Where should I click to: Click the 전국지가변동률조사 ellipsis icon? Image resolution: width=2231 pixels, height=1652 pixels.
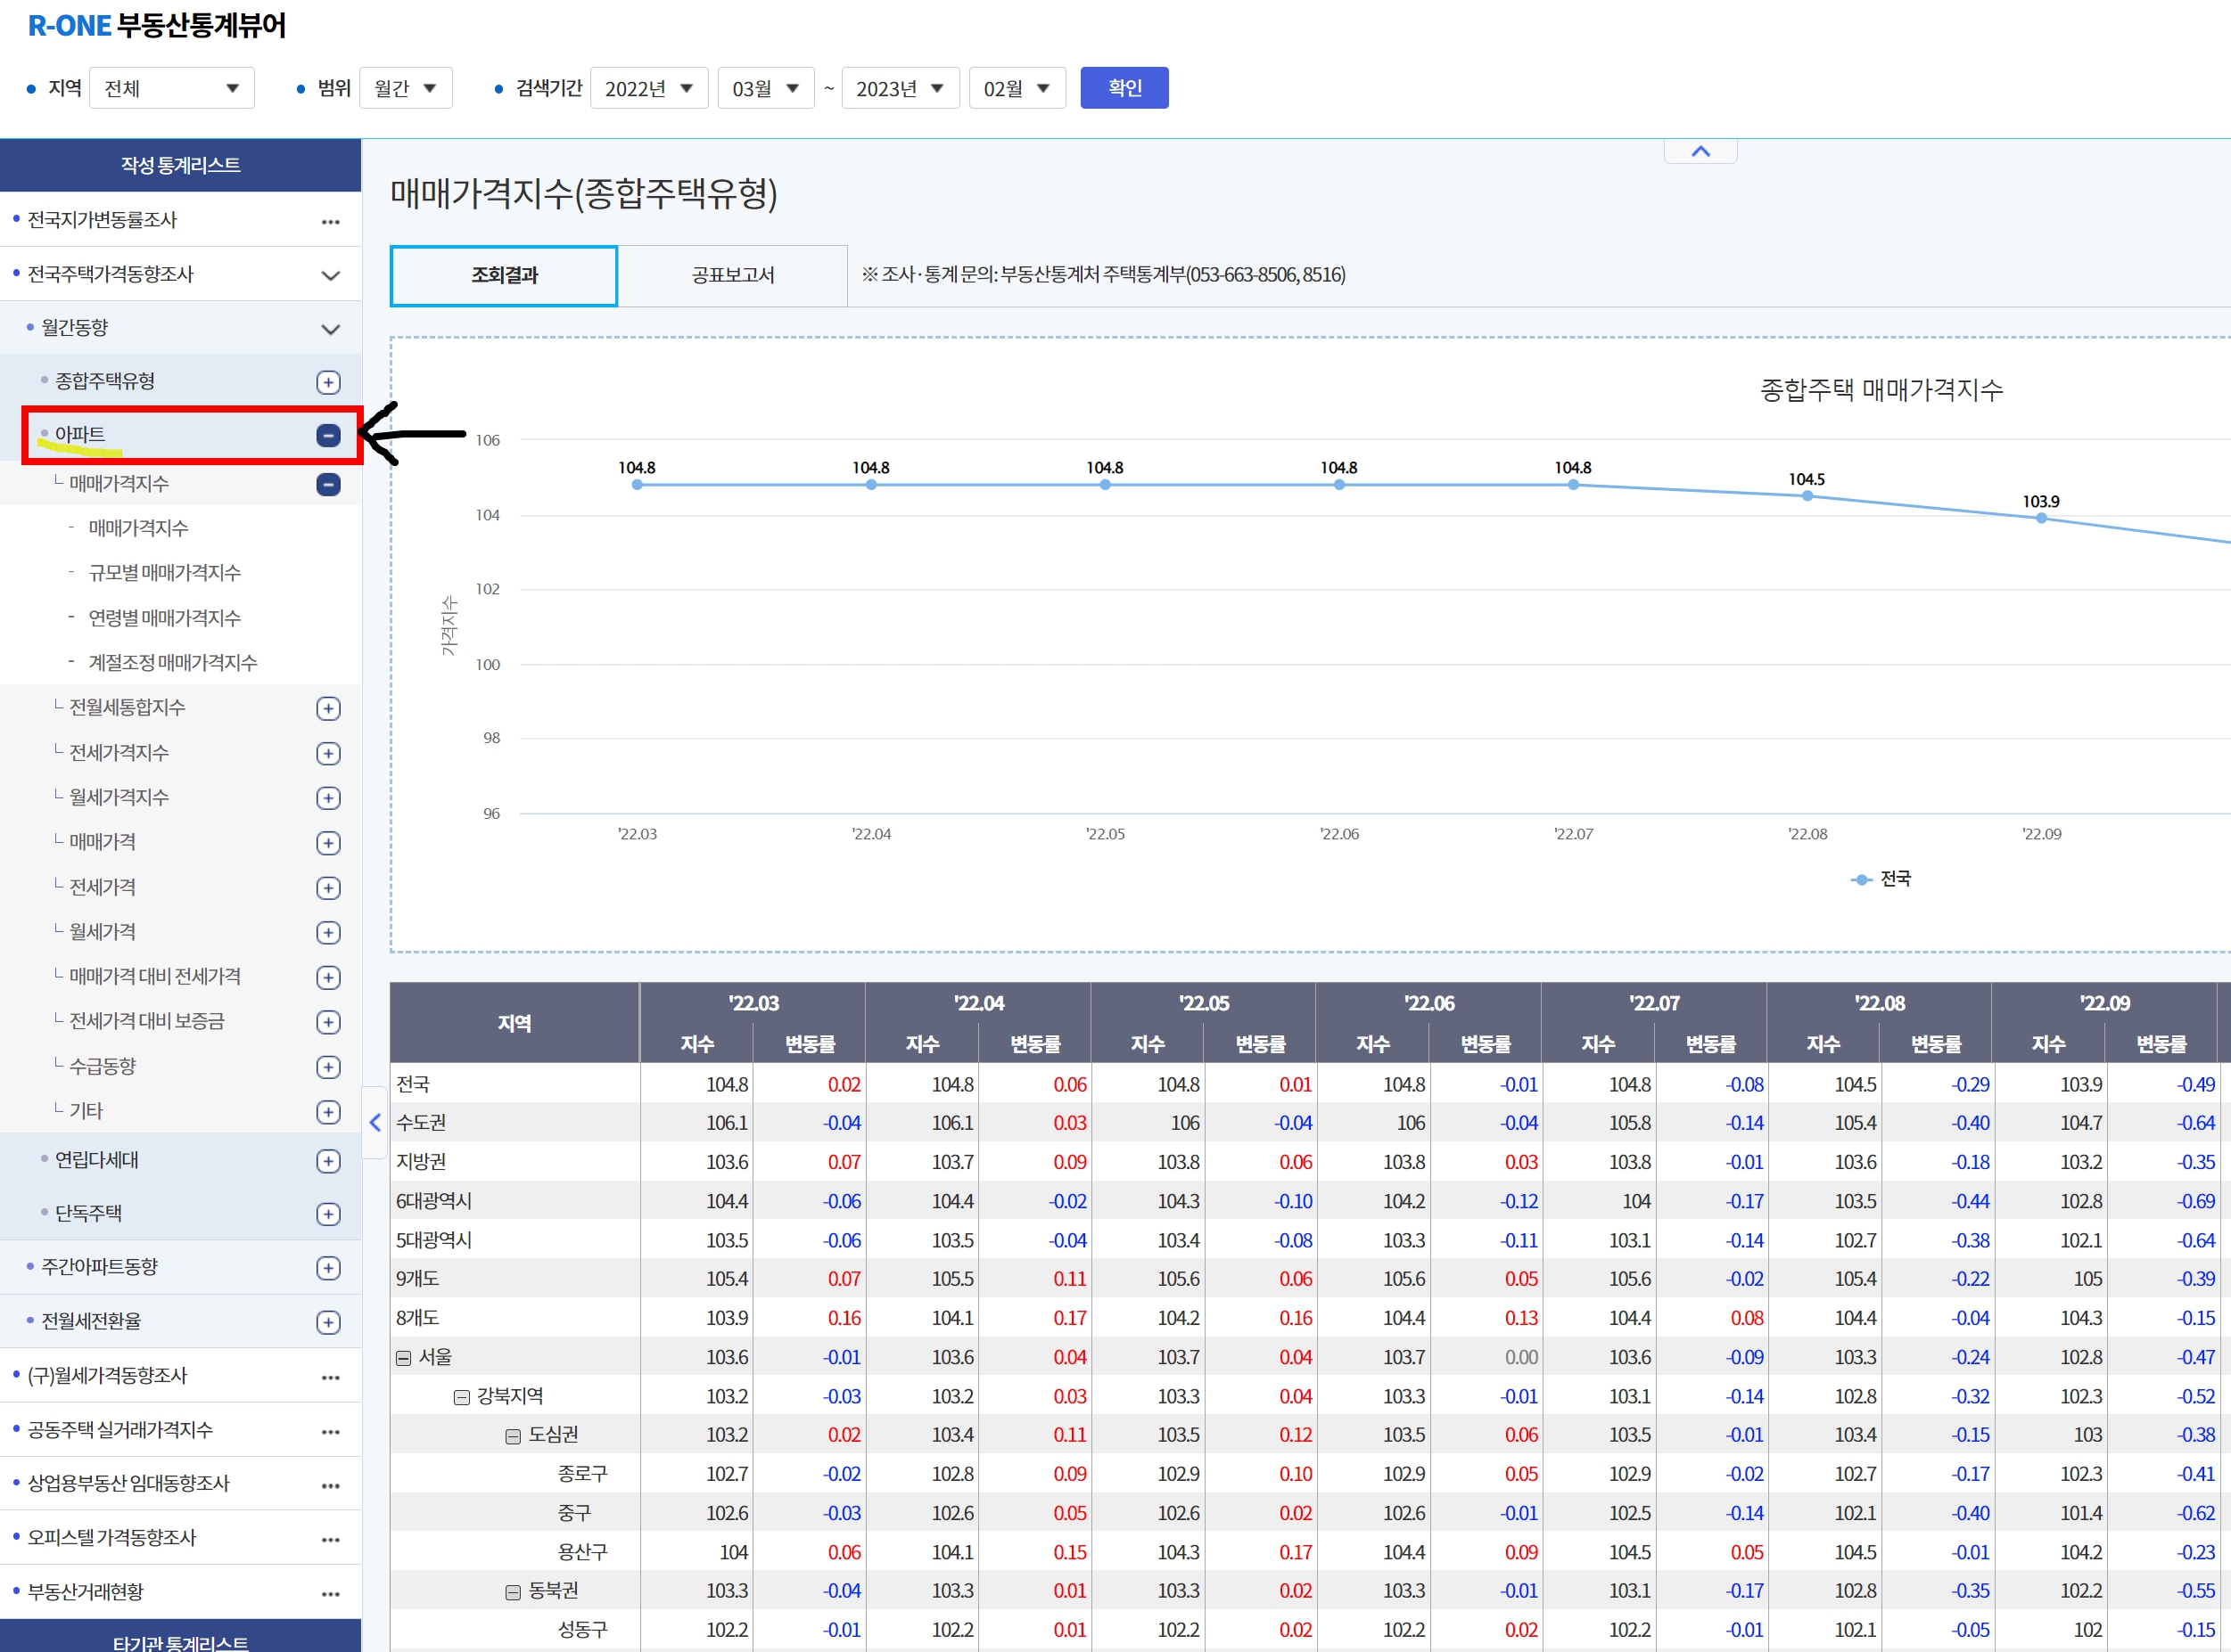pyautogui.click(x=330, y=221)
